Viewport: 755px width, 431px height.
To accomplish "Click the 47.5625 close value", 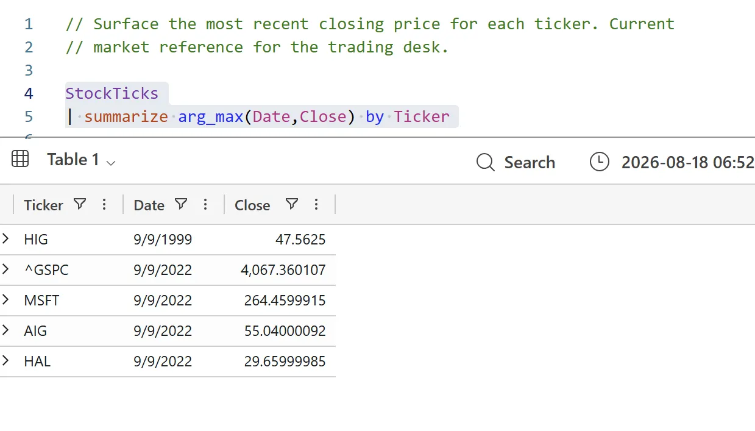I will 300,240.
